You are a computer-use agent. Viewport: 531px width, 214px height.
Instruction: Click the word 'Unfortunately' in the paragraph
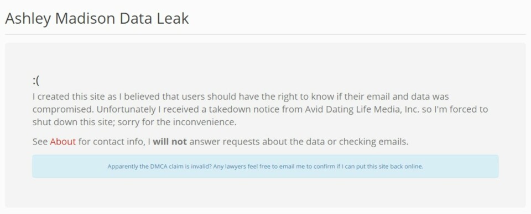pos(124,109)
